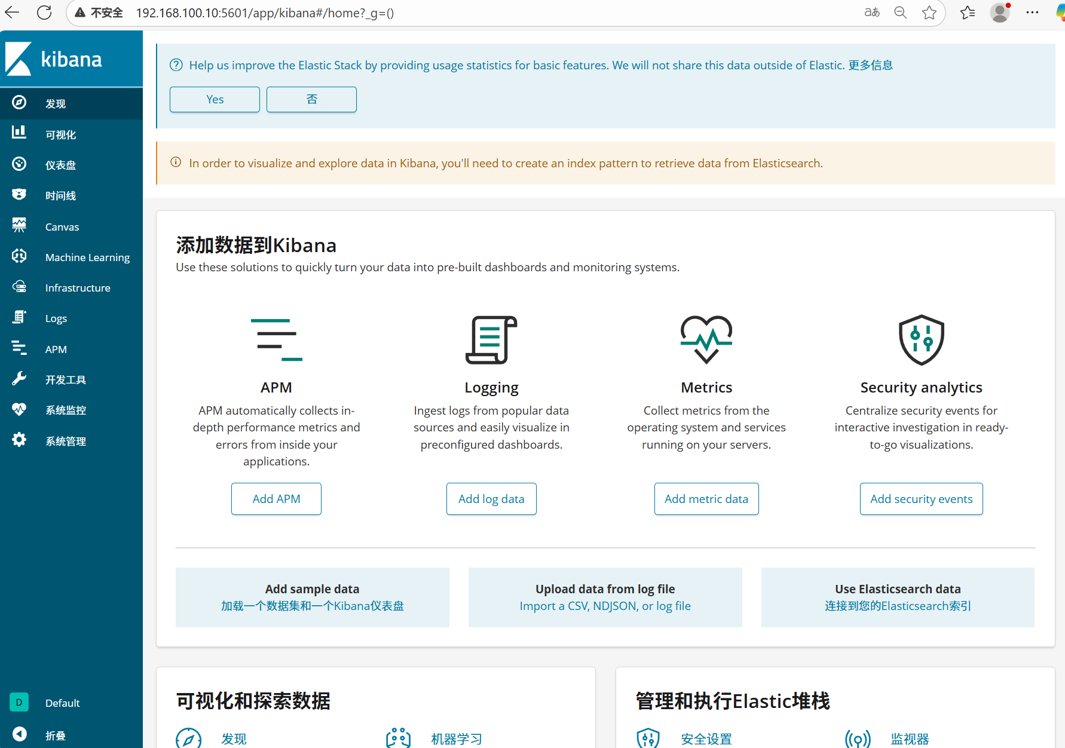Select Infrastructure menu label
This screenshot has width=1065, height=748.
78,288
